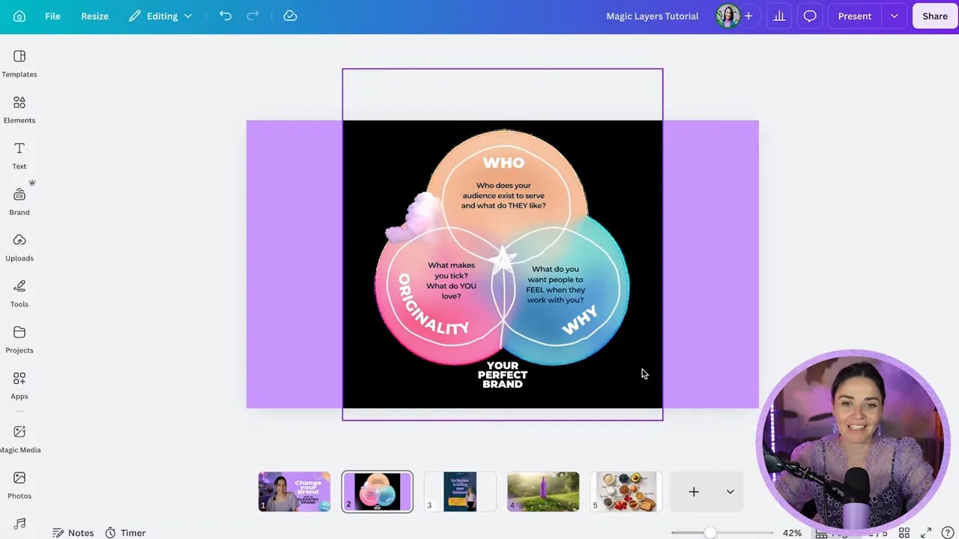Image resolution: width=959 pixels, height=539 pixels.
Task: Open the Photos panel
Action: point(19,485)
